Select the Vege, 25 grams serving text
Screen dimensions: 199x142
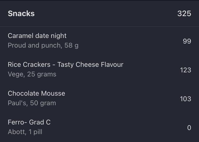(x=32, y=74)
